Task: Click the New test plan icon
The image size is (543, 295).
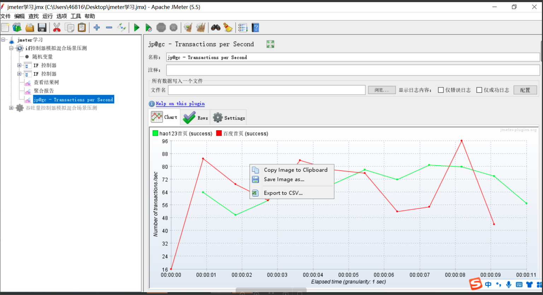Action: coord(5,28)
